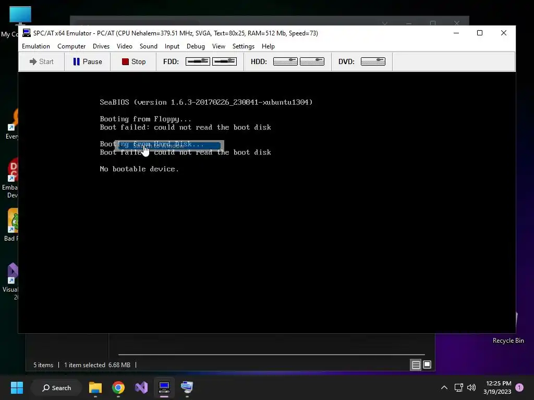Stop the emulation
534x400 pixels.
coord(133,61)
